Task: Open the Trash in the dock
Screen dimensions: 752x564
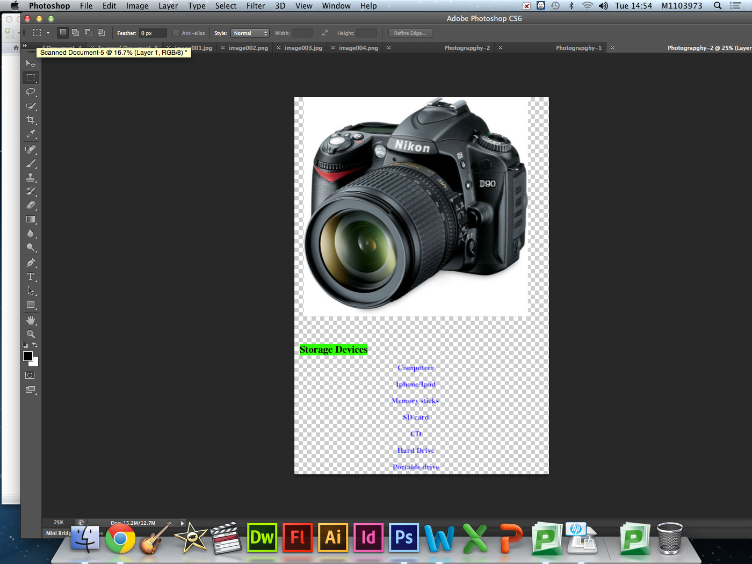Action: tap(670, 538)
